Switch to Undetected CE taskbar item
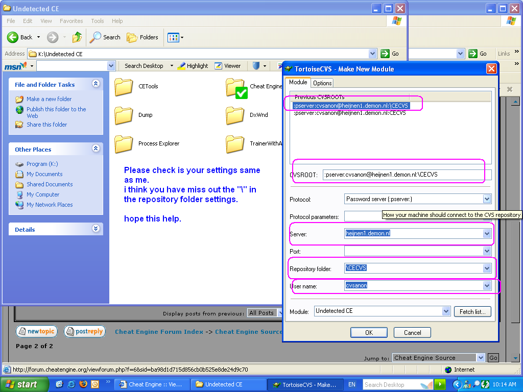This screenshot has width=523, height=392. [x=228, y=385]
